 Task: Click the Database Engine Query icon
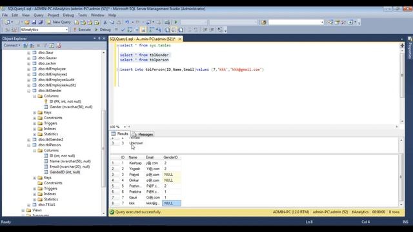coord(77,23)
